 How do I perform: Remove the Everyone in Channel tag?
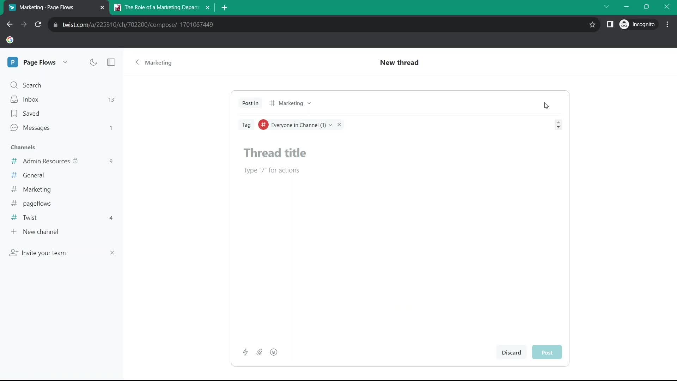coord(339,125)
